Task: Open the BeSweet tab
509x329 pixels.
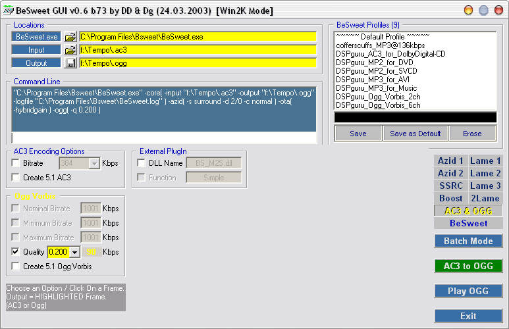Action: [468, 223]
